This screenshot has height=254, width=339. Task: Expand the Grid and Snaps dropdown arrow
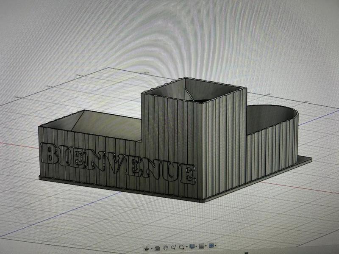tap(206, 246)
